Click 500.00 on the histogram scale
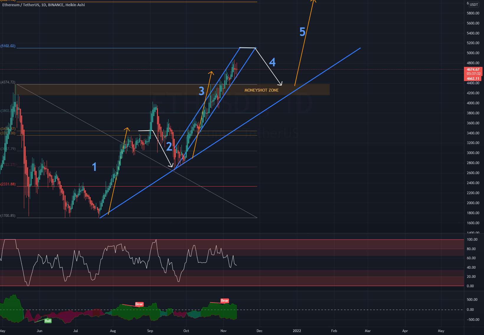484x335 pixels. [472, 300]
